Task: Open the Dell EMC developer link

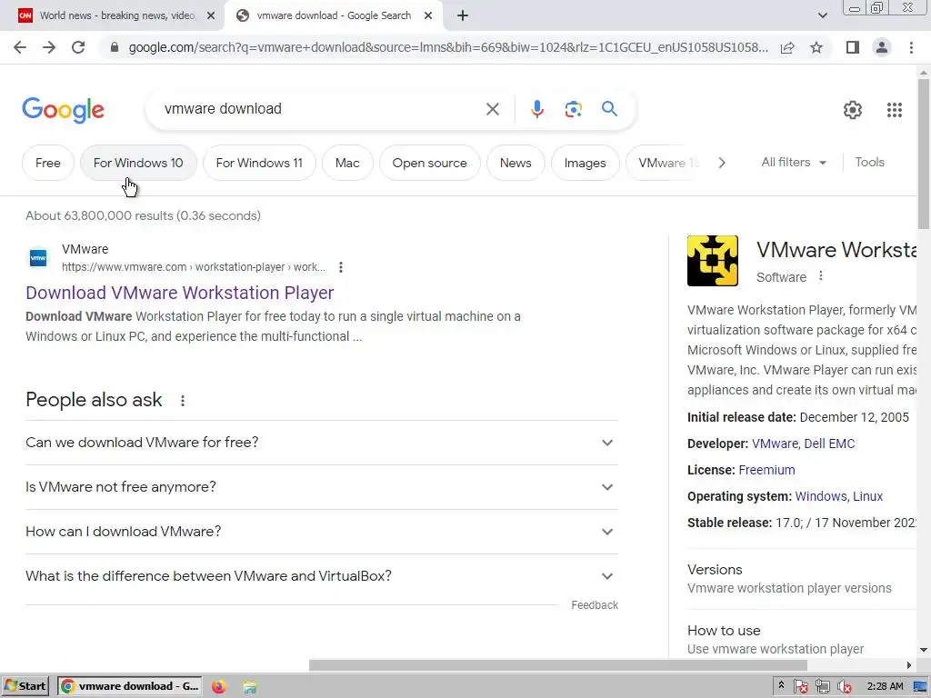Action: [829, 444]
